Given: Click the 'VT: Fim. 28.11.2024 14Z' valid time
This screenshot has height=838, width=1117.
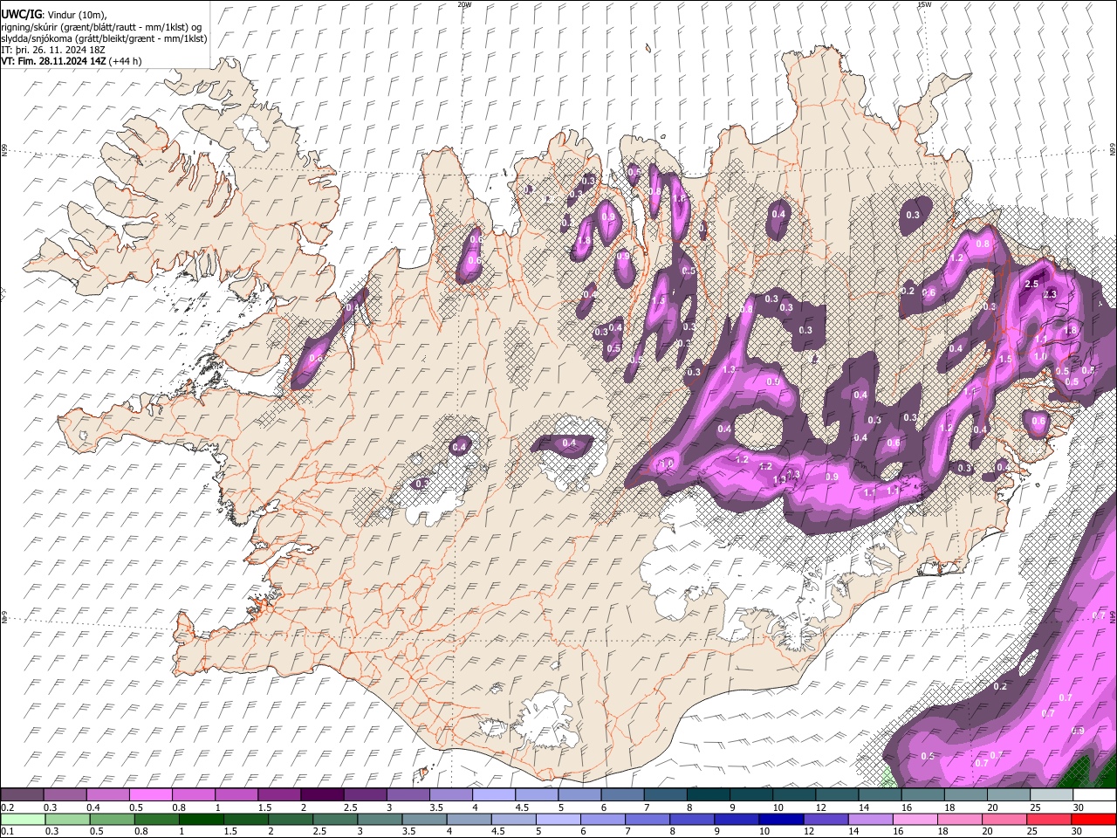Looking at the screenshot, I should [53, 61].
